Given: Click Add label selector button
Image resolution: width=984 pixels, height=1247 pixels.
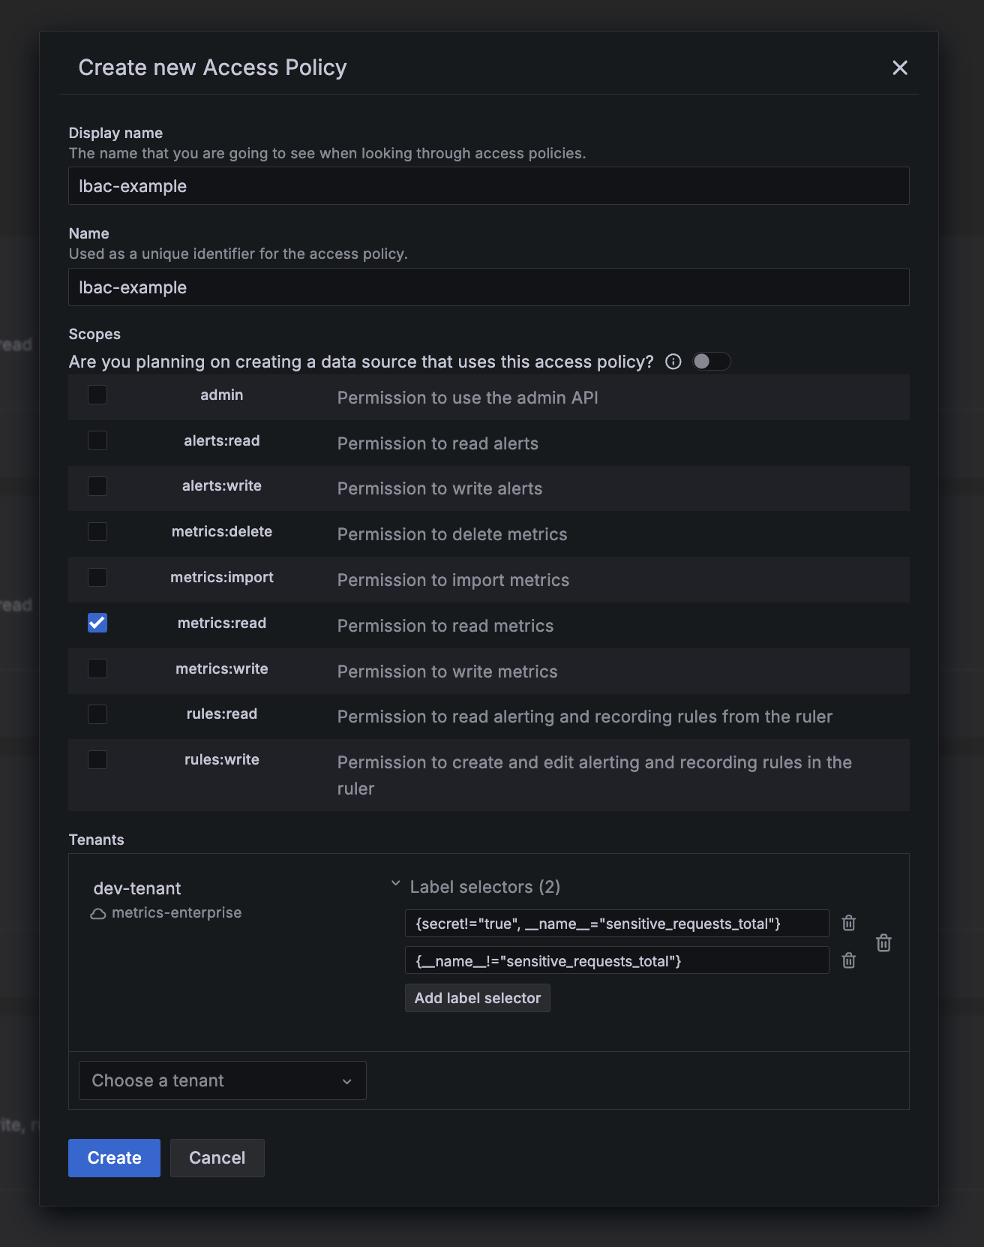Looking at the screenshot, I should point(477,998).
